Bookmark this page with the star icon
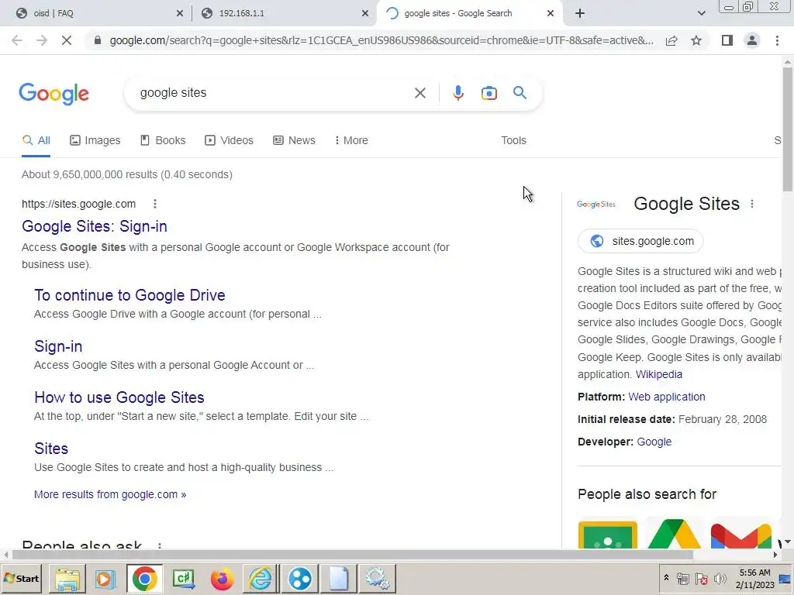 point(696,40)
